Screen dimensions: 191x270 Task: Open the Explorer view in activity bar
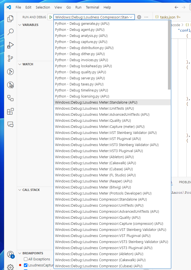point(10,19)
